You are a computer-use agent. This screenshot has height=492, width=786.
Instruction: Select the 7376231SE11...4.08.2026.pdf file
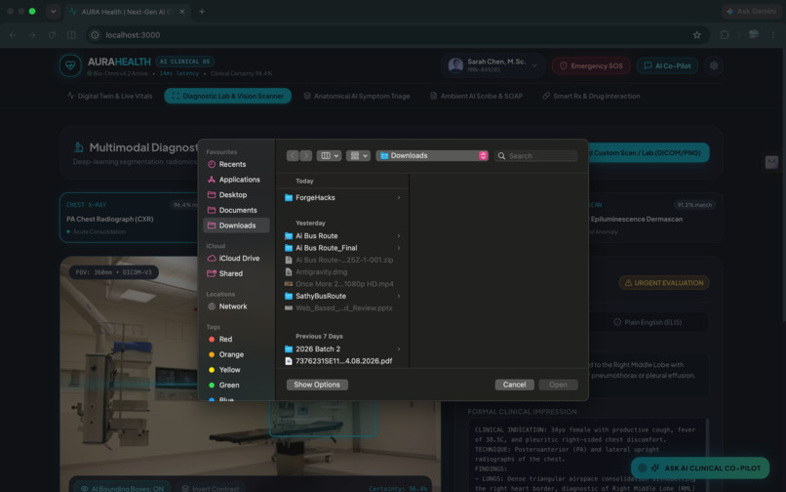coord(343,361)
